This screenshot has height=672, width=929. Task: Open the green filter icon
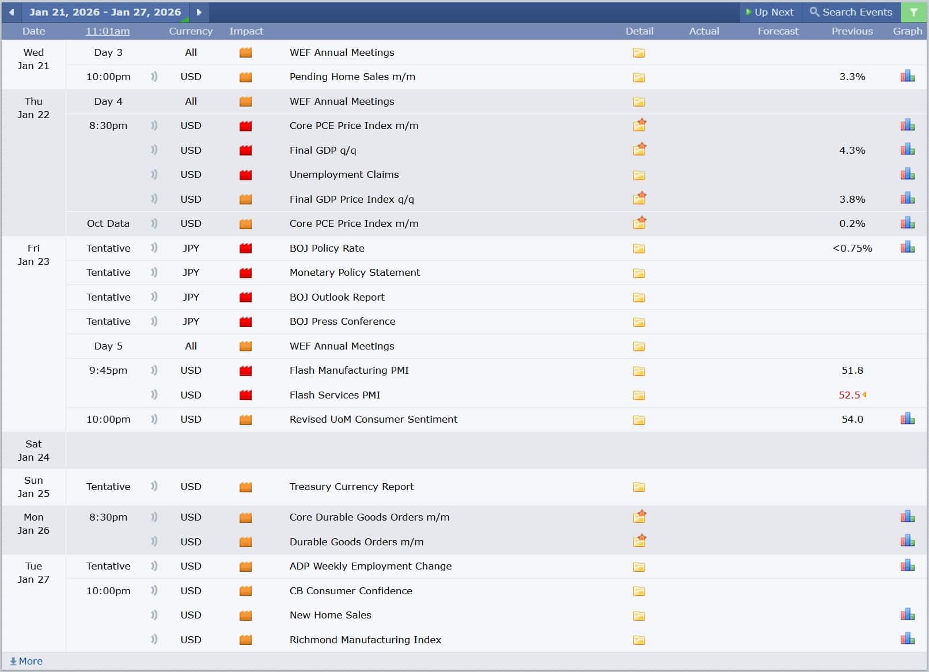[x=913, y=12]
